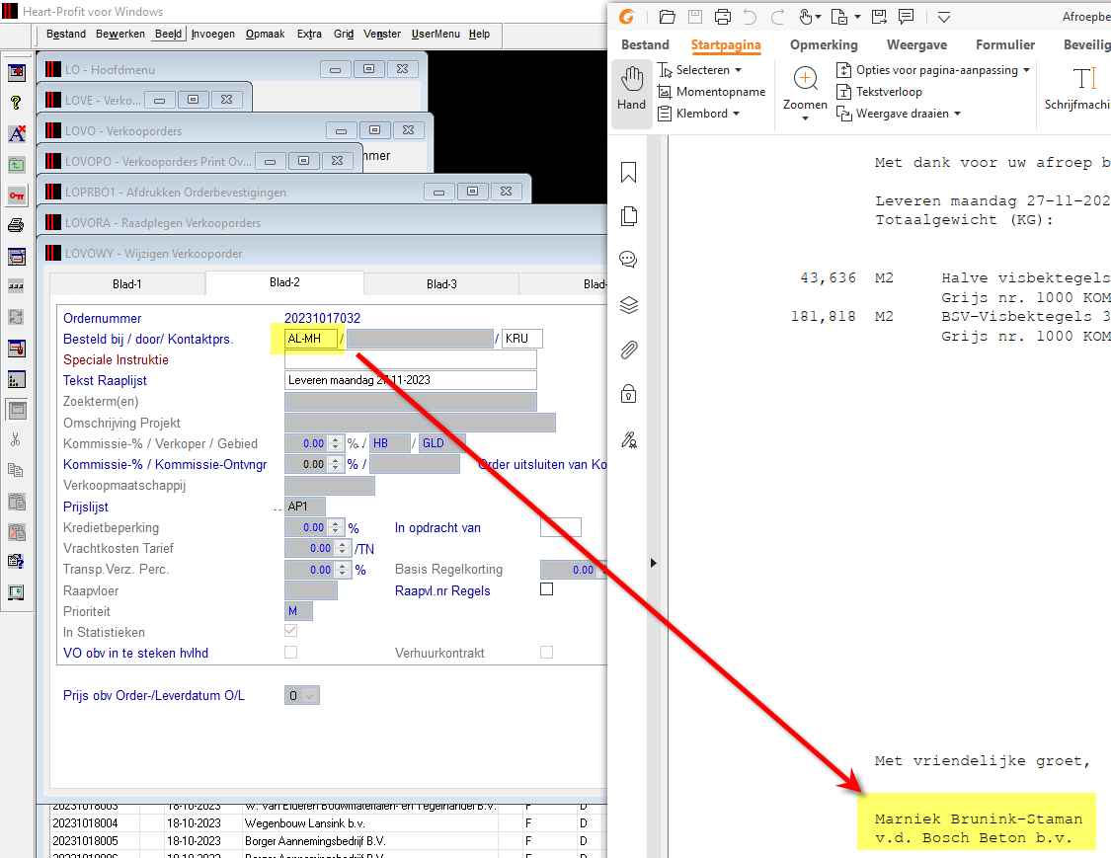Click the Foxit application logo icon
This screenshot has width=1111, height=858.
coord(626,17)
